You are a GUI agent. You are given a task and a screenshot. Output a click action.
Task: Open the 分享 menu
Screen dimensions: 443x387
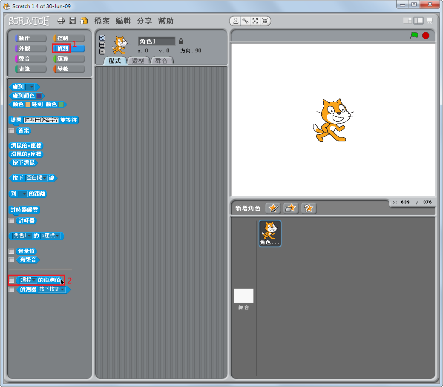coord(145,21)
